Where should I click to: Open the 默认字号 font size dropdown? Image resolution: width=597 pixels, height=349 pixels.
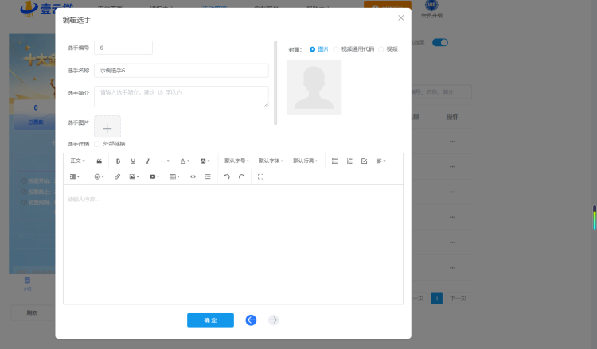click(x=236, y=161)
